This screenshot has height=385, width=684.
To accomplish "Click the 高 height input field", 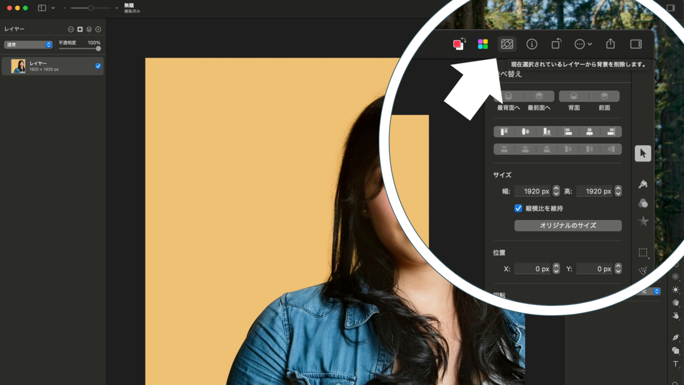I will 595,191.
